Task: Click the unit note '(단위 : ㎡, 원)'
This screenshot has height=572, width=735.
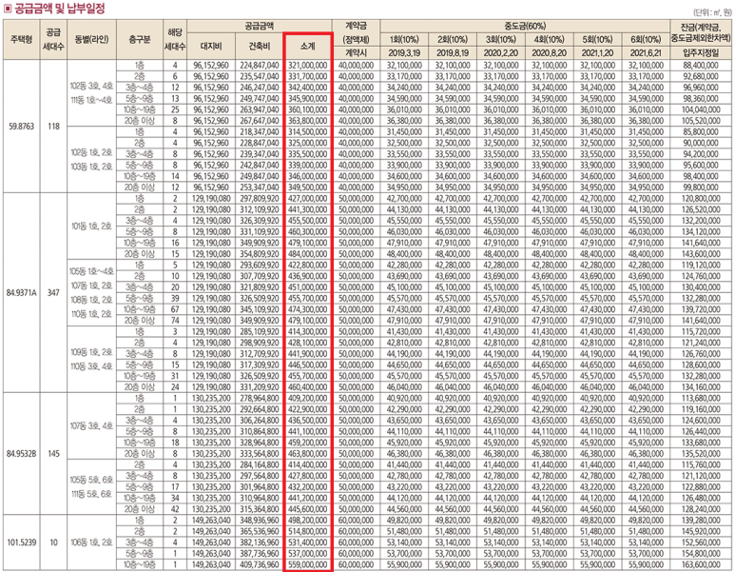Action: click(712, 13)
